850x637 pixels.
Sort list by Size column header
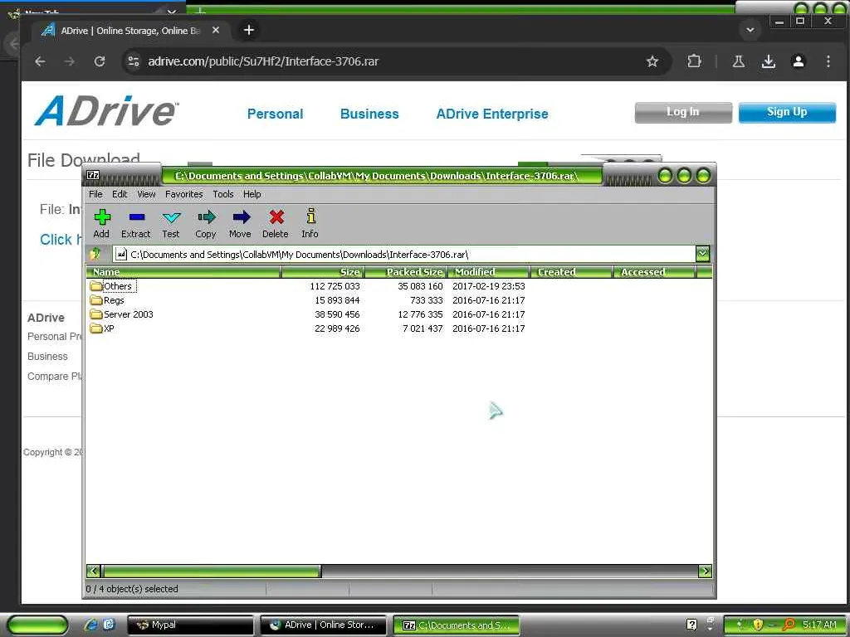[323, 272]
